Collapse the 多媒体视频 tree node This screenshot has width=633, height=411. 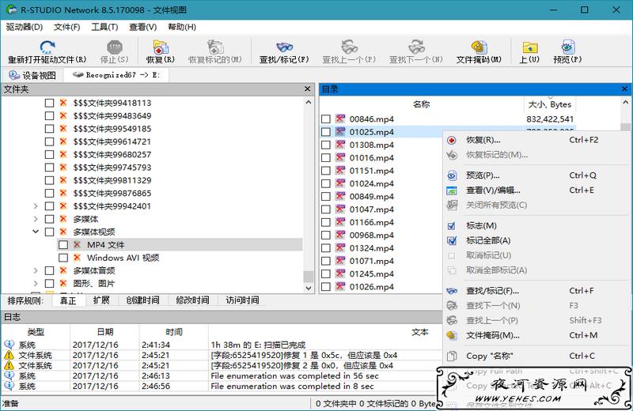tap(36, 232)
